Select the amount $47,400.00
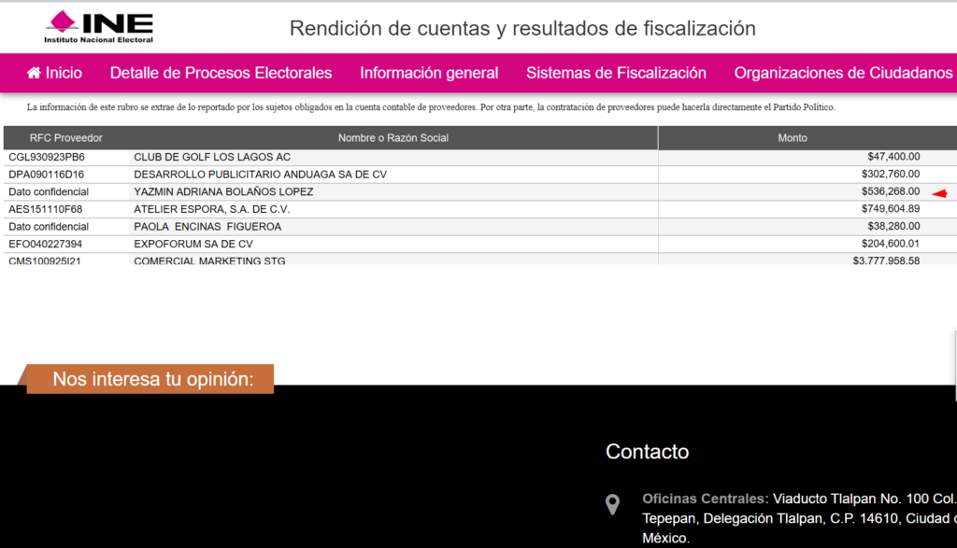 tap(893, 157)
